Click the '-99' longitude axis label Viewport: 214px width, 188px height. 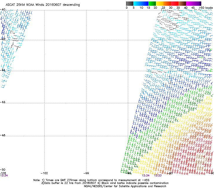86,173
